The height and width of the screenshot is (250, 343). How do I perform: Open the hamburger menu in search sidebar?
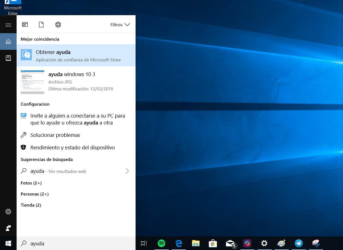pos(8,25)
